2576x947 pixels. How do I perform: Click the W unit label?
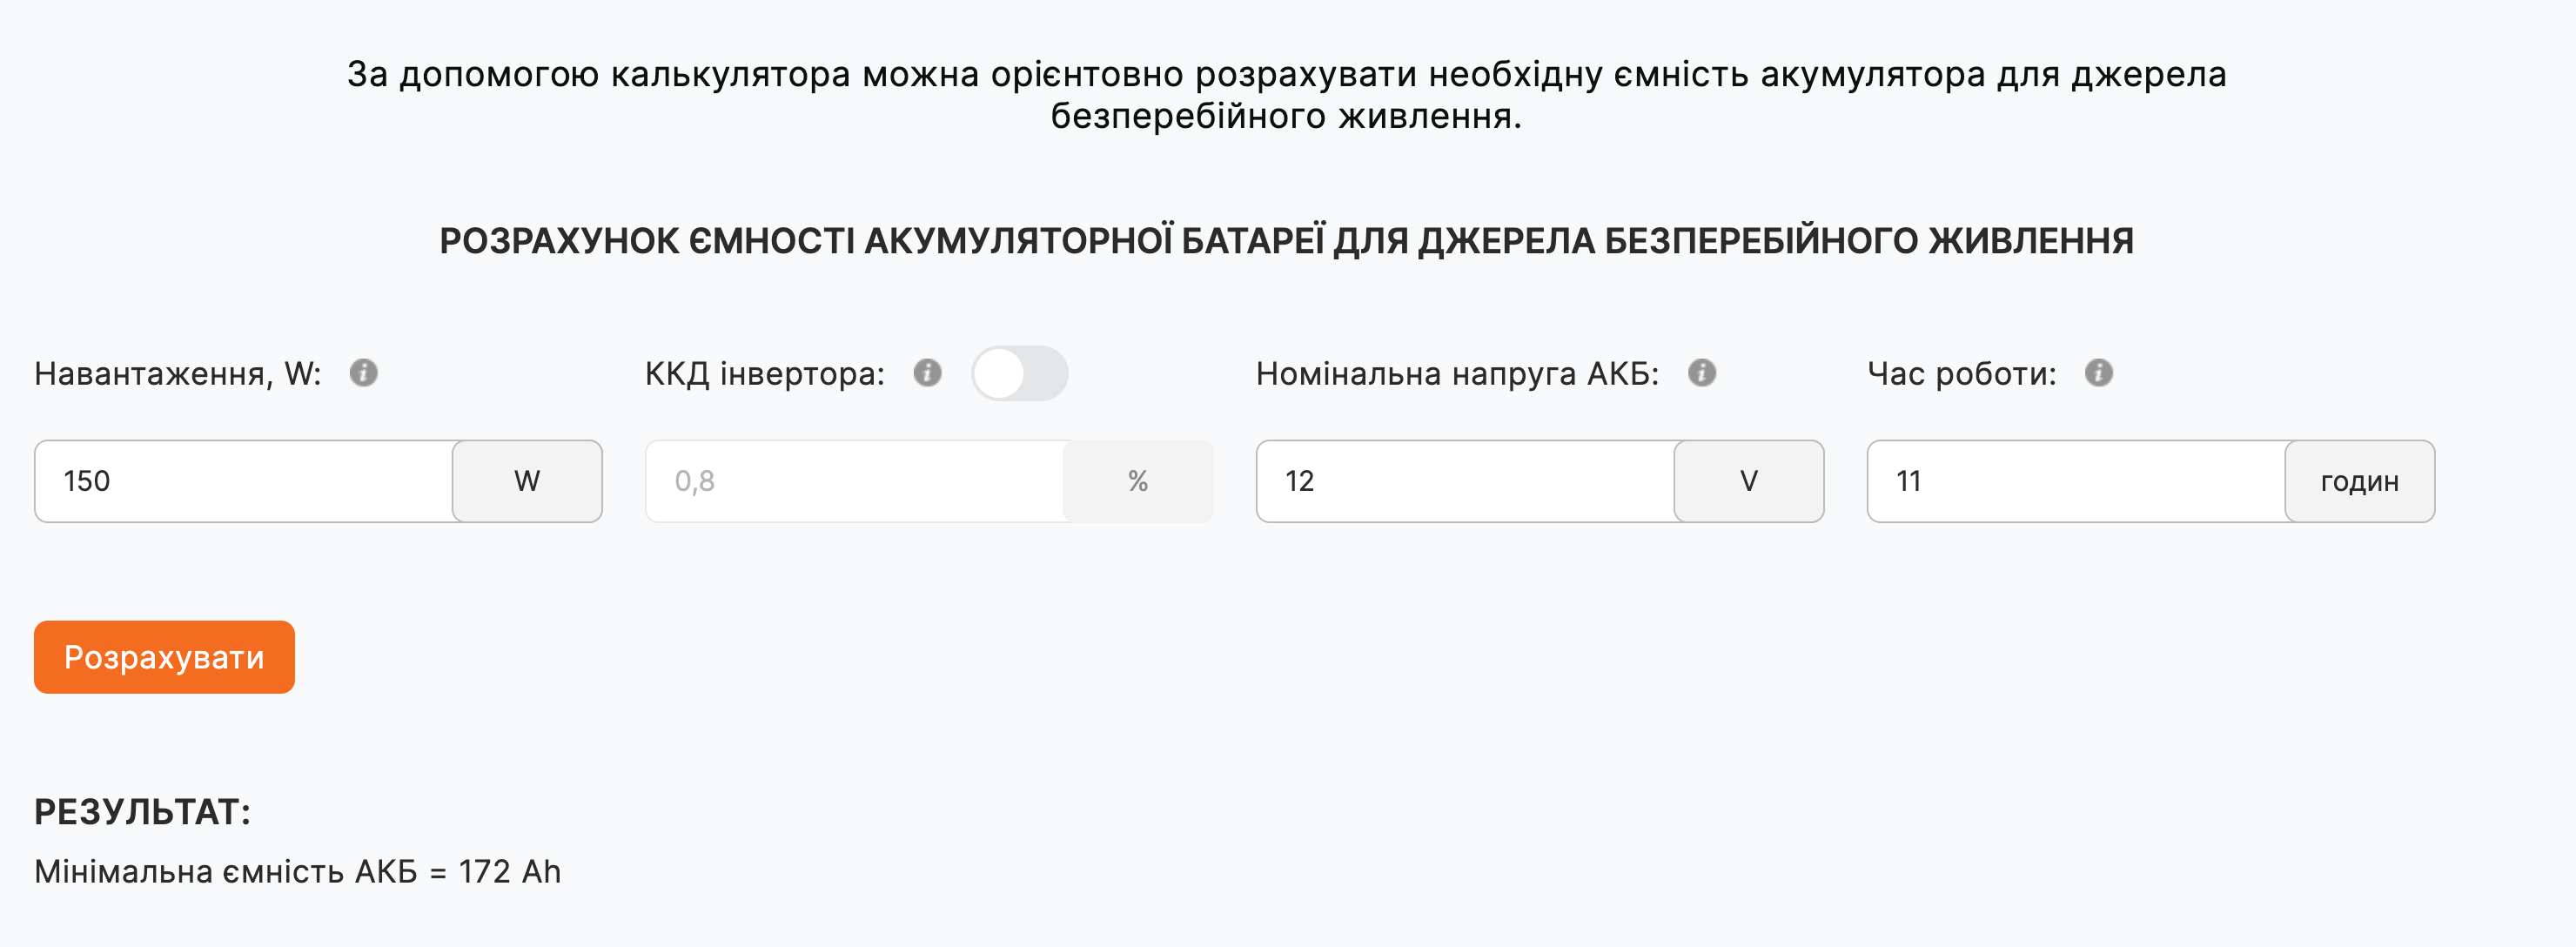(x=527, y=481)
